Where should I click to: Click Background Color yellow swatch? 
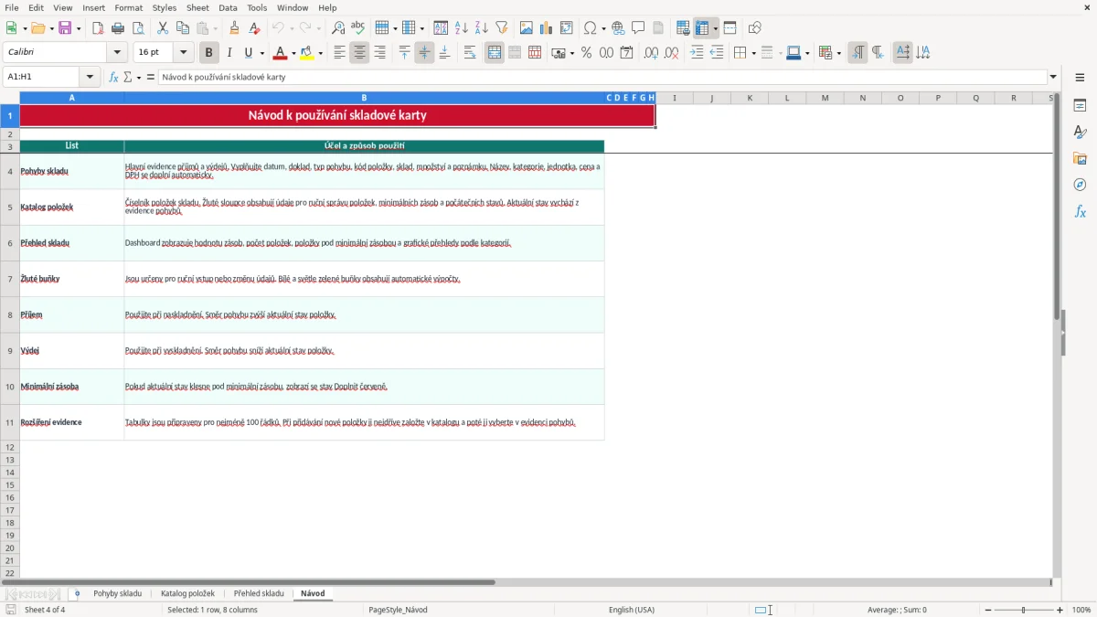pos(307,53)
